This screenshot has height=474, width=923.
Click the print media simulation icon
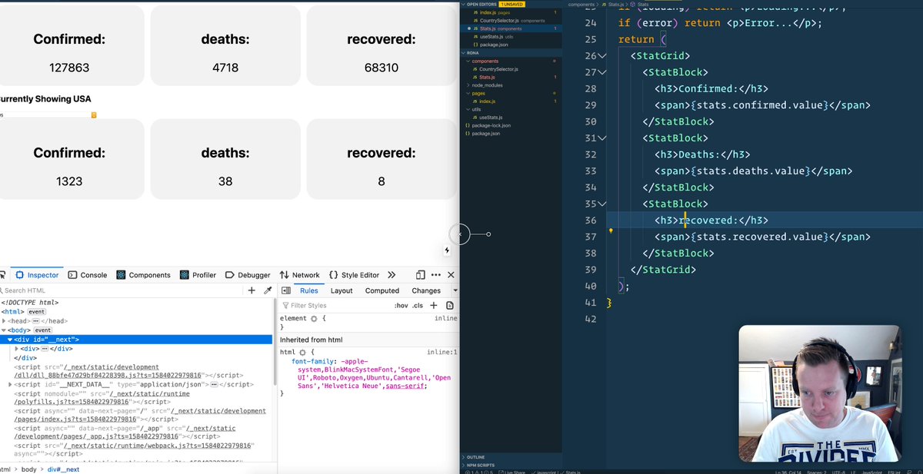point(450,306)
